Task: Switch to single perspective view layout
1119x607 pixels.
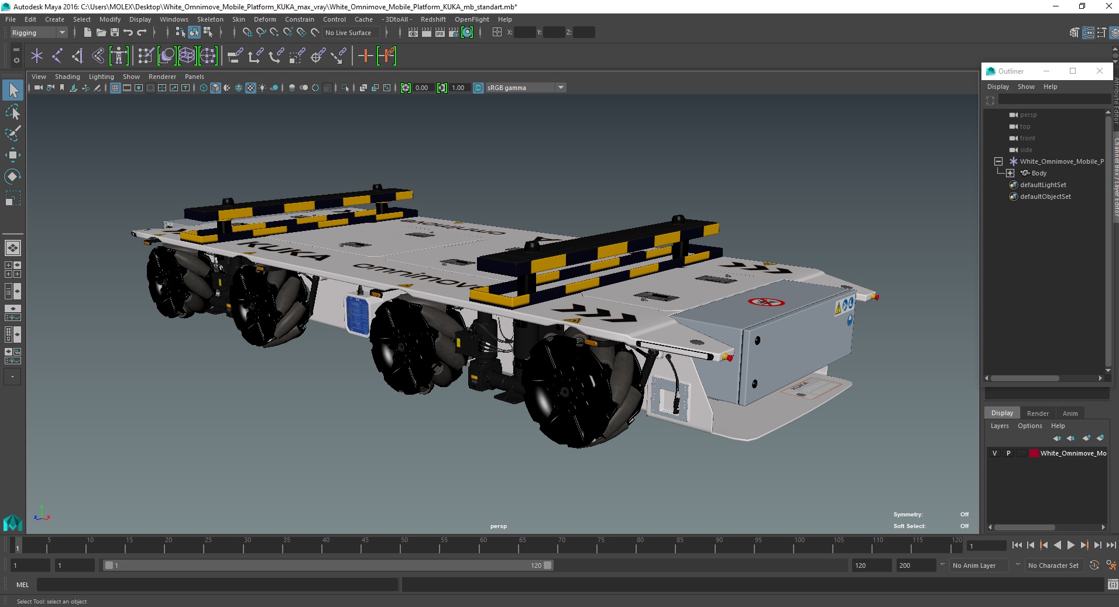Action: [13, 248]
